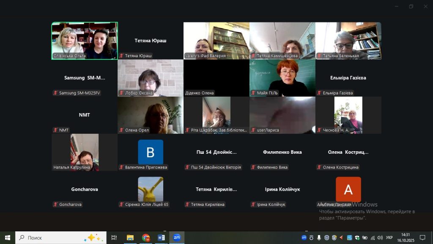Open the Windows Start menu
Viewport: 433px width, 244px height.
(x=7, y=238)
